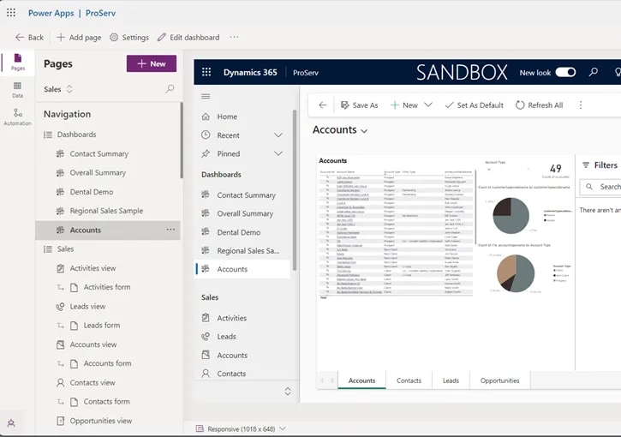Click the search icon in Pages panel
621x437 pixels.
(x=170, y=89)
